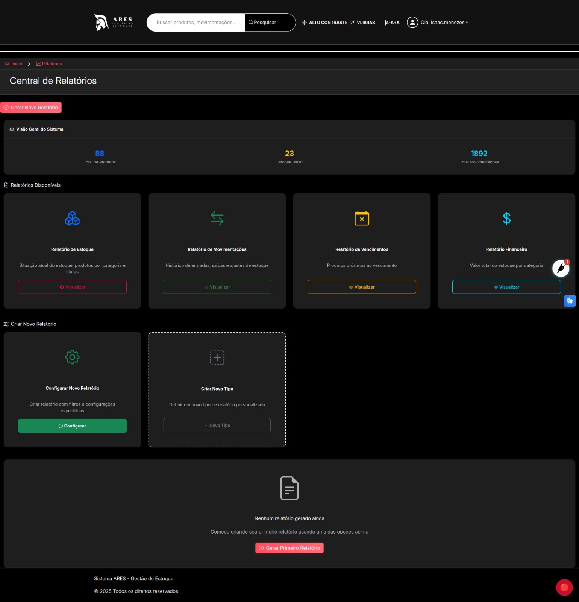The height and width of the screenshot is (602, 579).
Task: Click Valor total do estoque por categoria text
Action: (506, 266)
